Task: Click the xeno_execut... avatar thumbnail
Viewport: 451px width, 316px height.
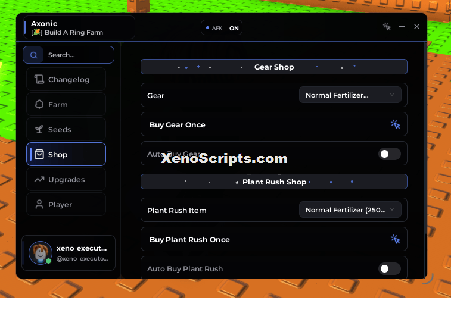Action: [41, 253]
